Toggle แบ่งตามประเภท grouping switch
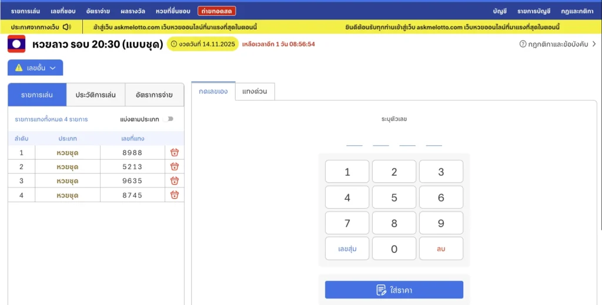Viewport: 602px width, 305px height. [170, 119]
